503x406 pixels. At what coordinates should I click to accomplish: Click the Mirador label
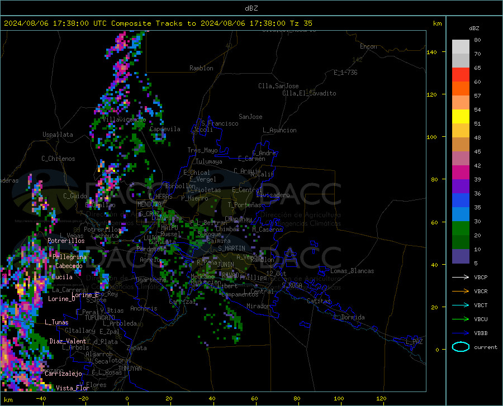pos(258,306)
